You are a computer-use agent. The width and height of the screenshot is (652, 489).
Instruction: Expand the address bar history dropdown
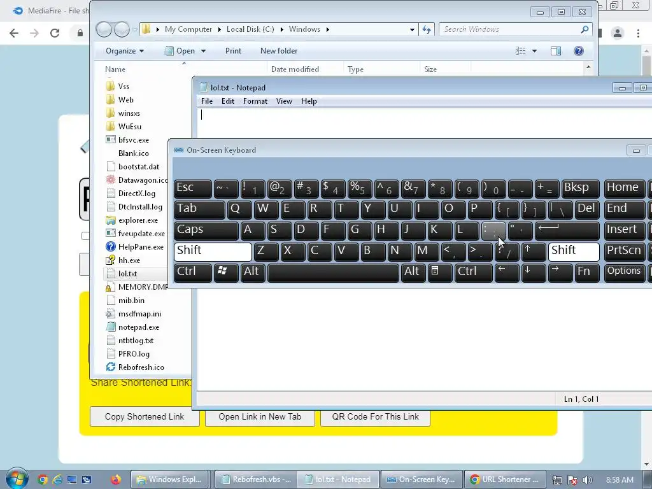(x=412, y=29)
